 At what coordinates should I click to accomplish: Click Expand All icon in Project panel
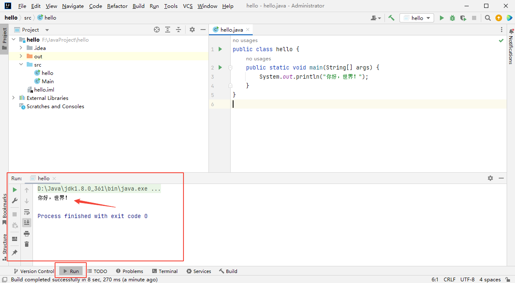[x=168, y=30]
